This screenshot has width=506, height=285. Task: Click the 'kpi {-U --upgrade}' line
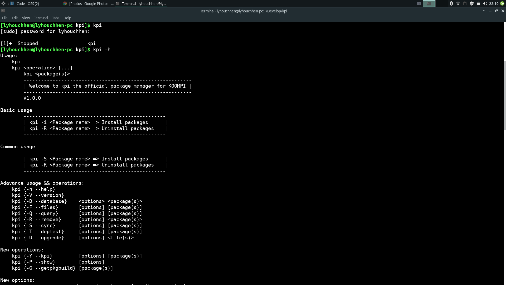[73, 238]
